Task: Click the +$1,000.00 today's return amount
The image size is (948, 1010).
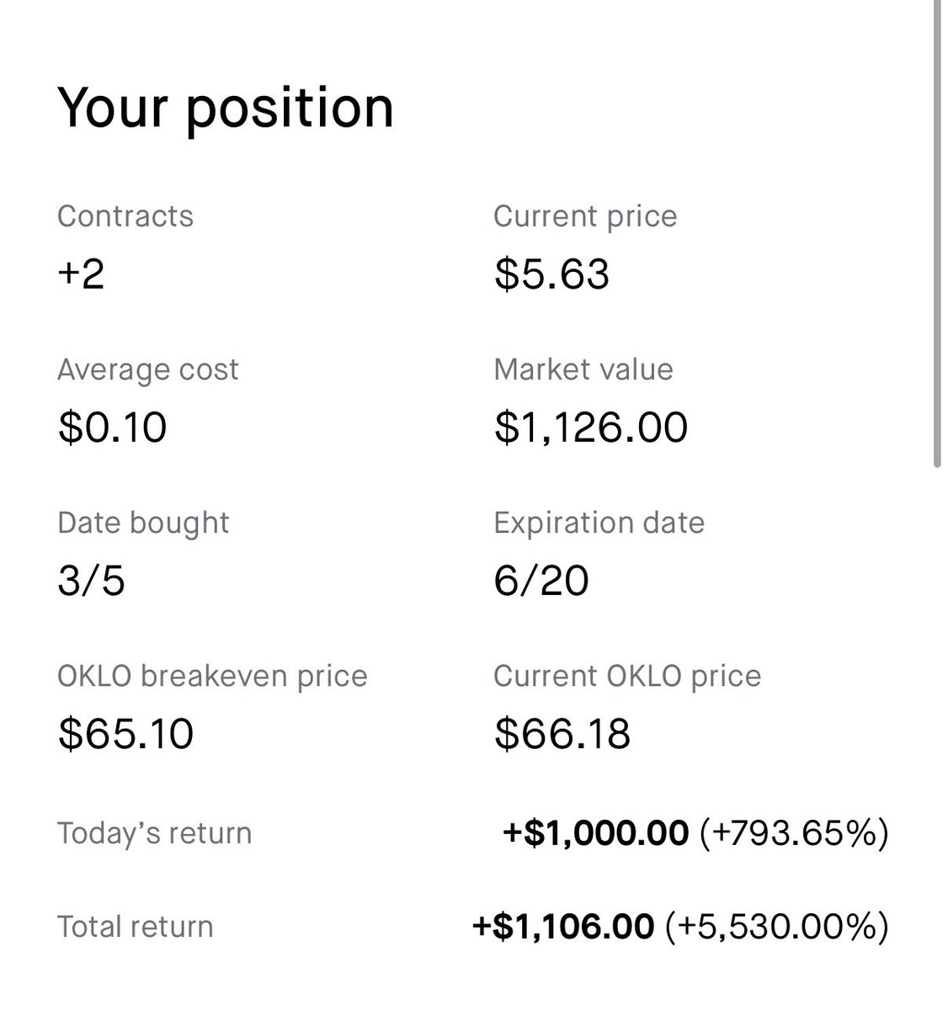Action: point(595,833)
